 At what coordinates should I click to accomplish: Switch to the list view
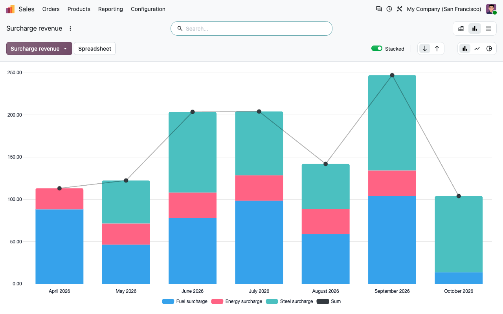[x=488, y=29]
